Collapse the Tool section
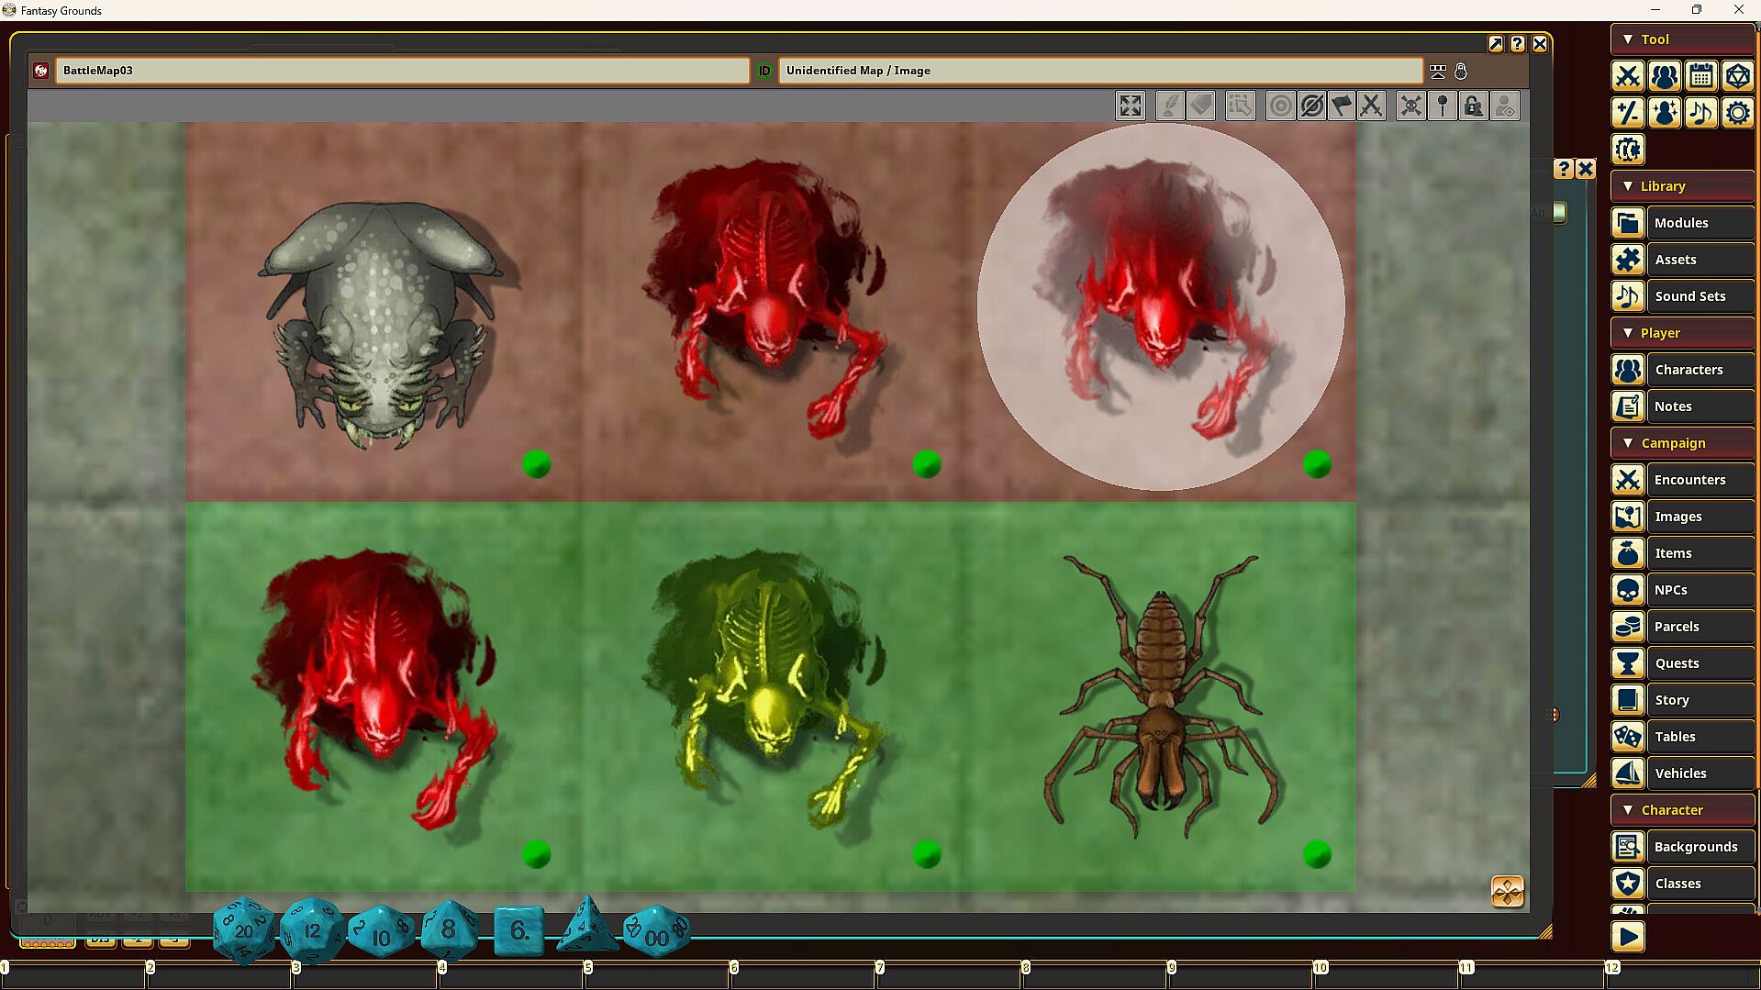 pos(1628,39)
